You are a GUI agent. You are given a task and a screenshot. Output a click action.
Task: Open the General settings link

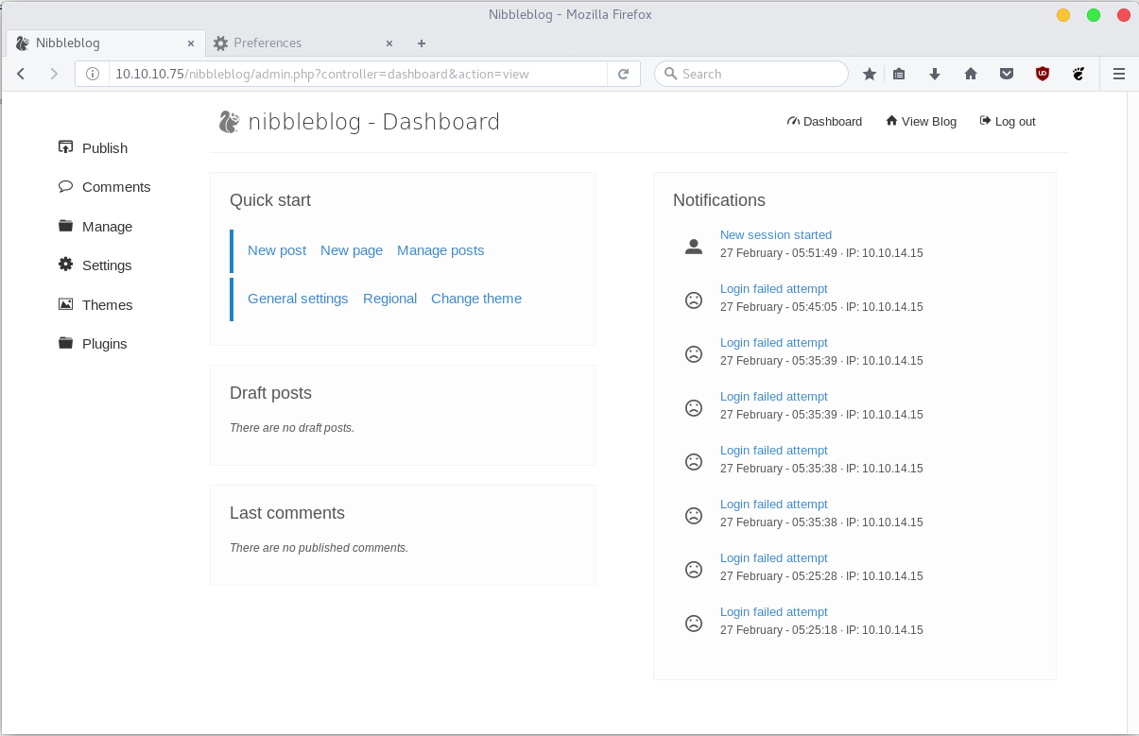point(298,299)
